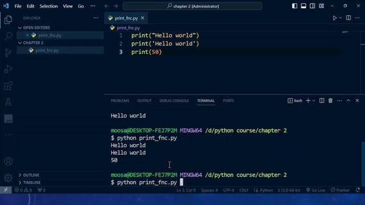This screenshot has height=205, width=365.
Task: Start Go Live server
Action: (x=315, y=190)
